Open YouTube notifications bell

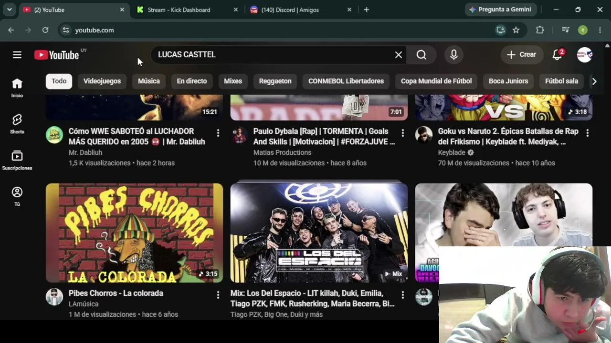pos(557,55)
